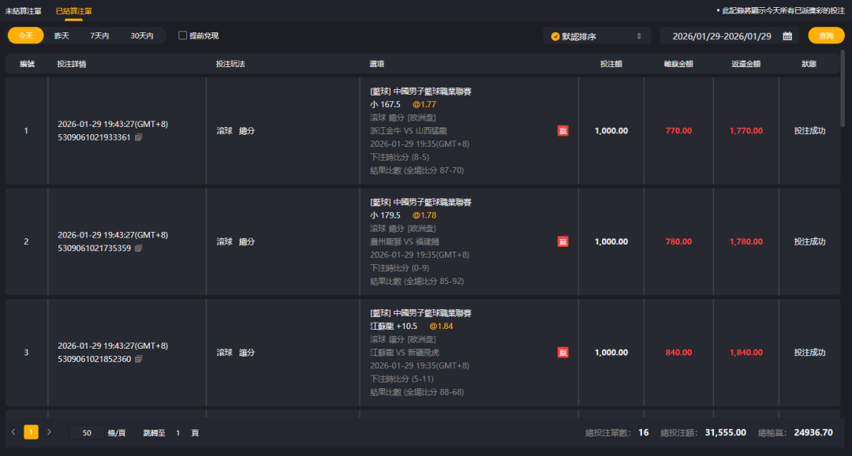Open 默認排序 sort dropdown
The image size is (852, 456).
596,36
